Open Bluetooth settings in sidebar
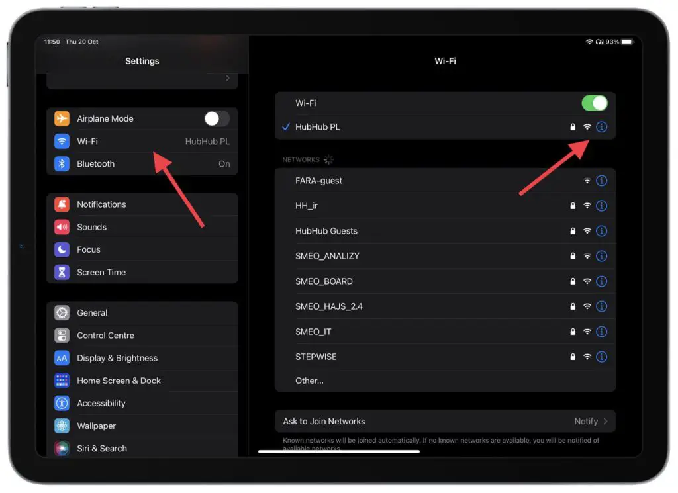 point(142,163)
